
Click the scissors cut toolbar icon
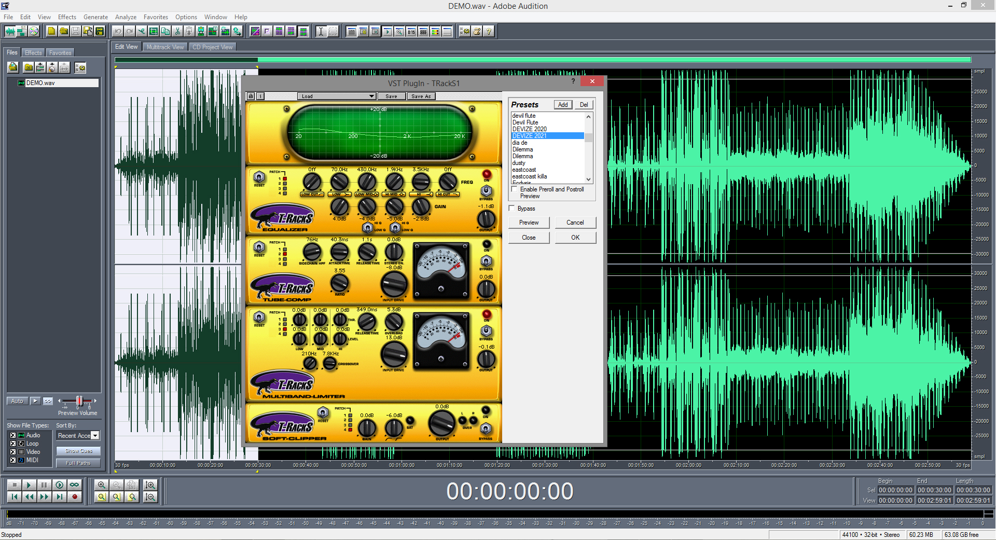coord(177,31)
